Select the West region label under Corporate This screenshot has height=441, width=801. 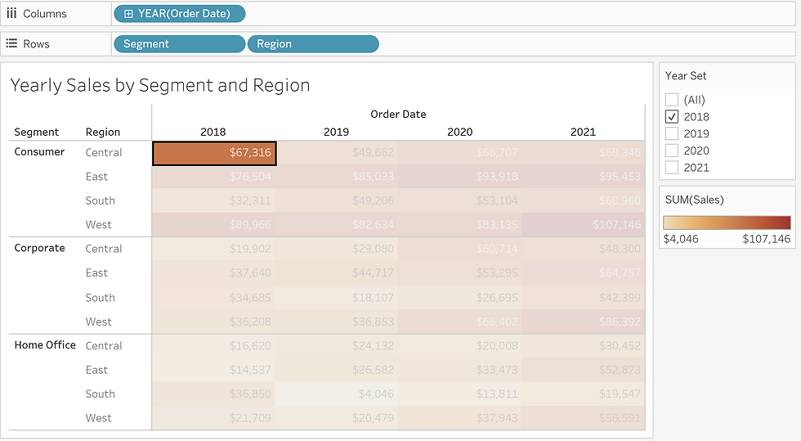[x=98, y=322]
